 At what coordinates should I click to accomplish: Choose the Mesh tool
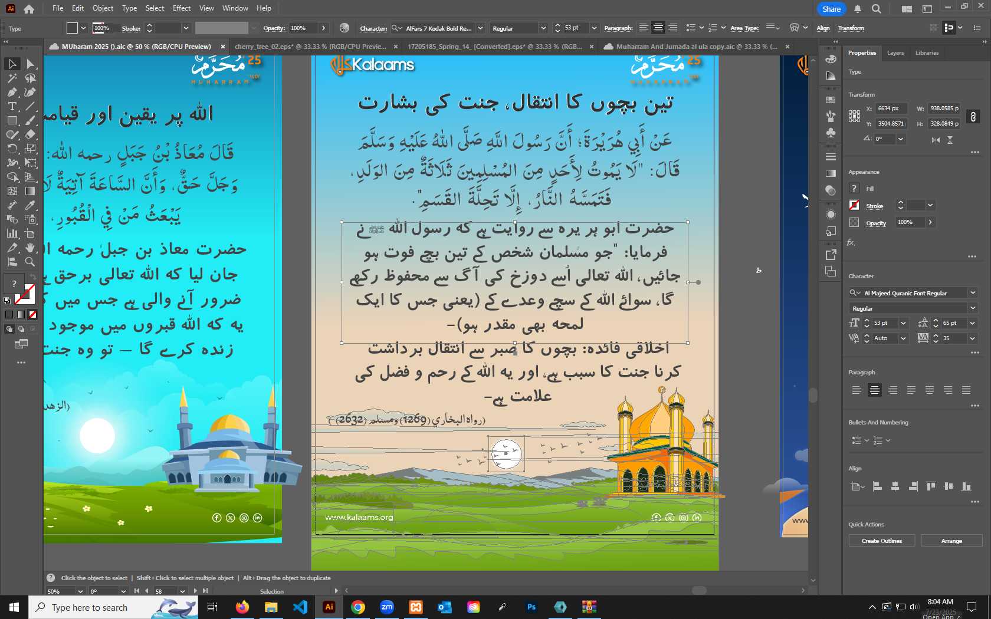coord(12,191)
